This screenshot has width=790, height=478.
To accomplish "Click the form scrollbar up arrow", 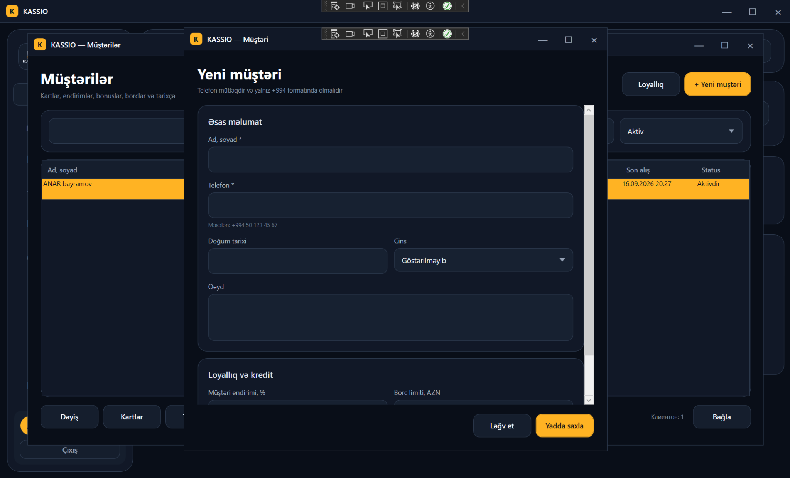I will pos(589,110).
